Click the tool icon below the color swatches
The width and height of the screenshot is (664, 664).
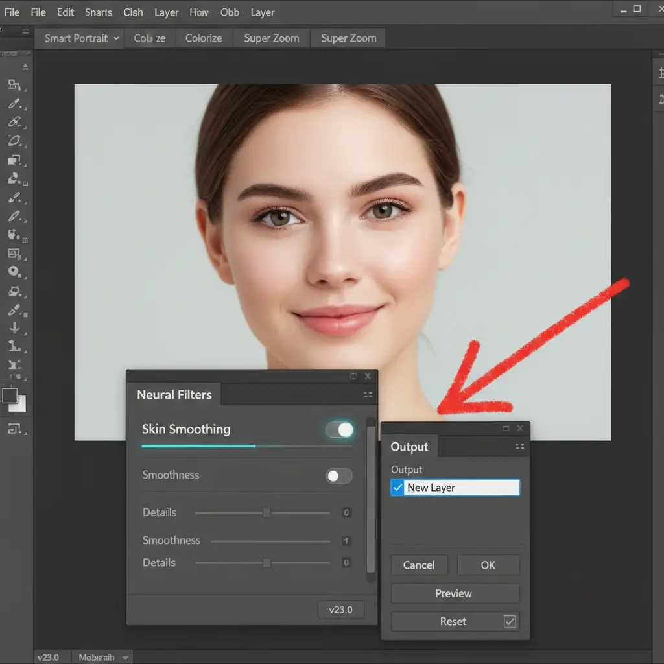tap(14, 428)
